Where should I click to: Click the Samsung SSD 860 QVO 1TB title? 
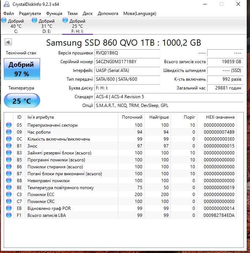(x=124, y=43)
